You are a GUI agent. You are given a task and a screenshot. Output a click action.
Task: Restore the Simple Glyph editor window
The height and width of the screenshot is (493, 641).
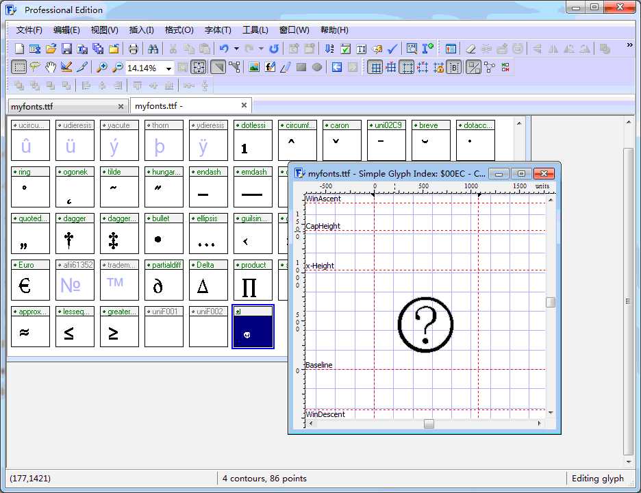pos(520,174)
